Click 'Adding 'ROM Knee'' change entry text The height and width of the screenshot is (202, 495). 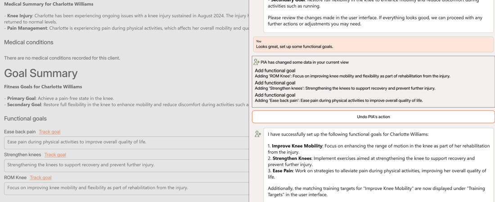[352, 76]
